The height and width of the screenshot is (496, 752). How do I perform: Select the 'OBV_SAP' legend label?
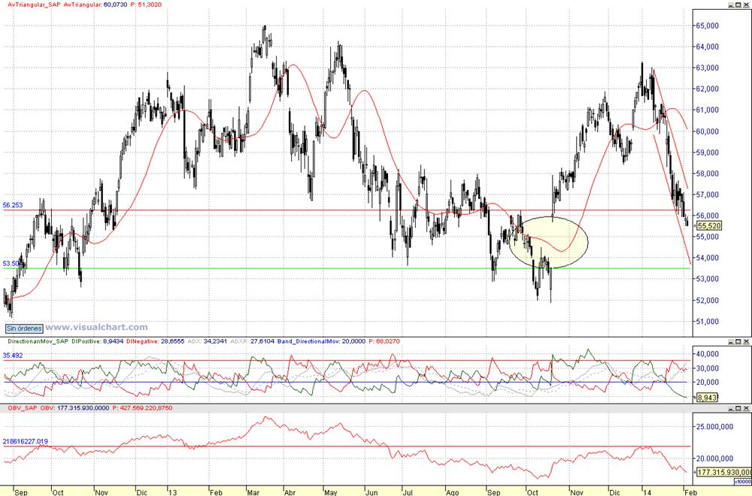coord(23,408)
